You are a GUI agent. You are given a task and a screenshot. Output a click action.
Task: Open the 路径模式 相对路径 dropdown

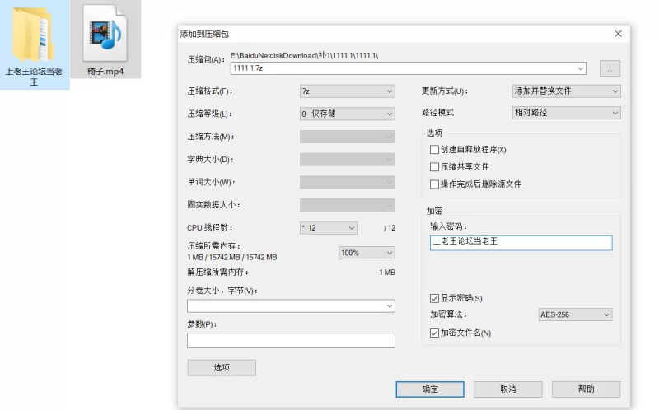tap(566, 113)
